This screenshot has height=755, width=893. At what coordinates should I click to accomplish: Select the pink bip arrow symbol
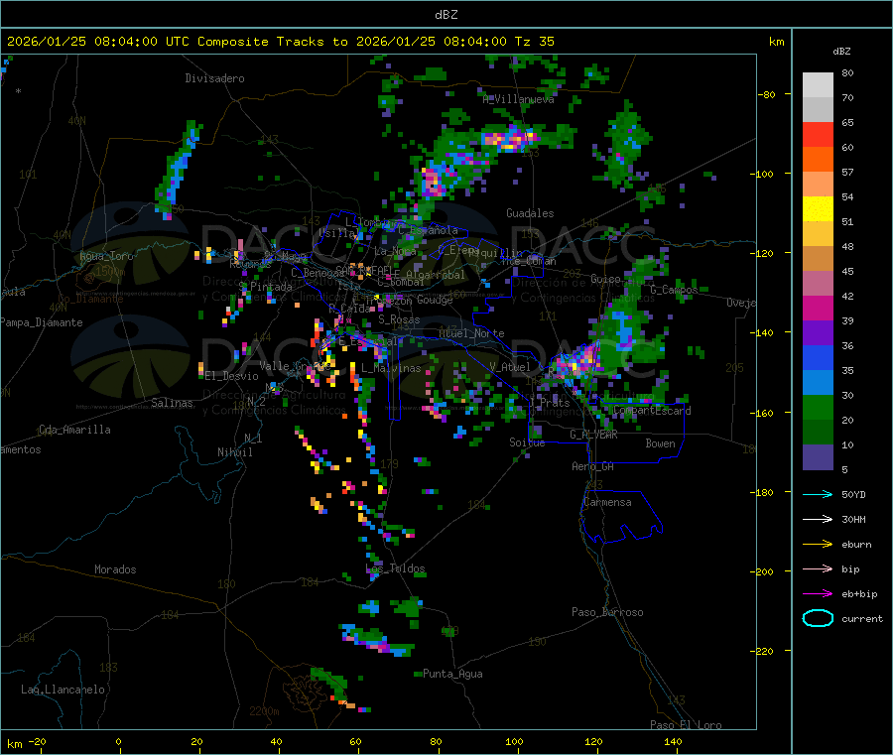[x=818, y=568]
